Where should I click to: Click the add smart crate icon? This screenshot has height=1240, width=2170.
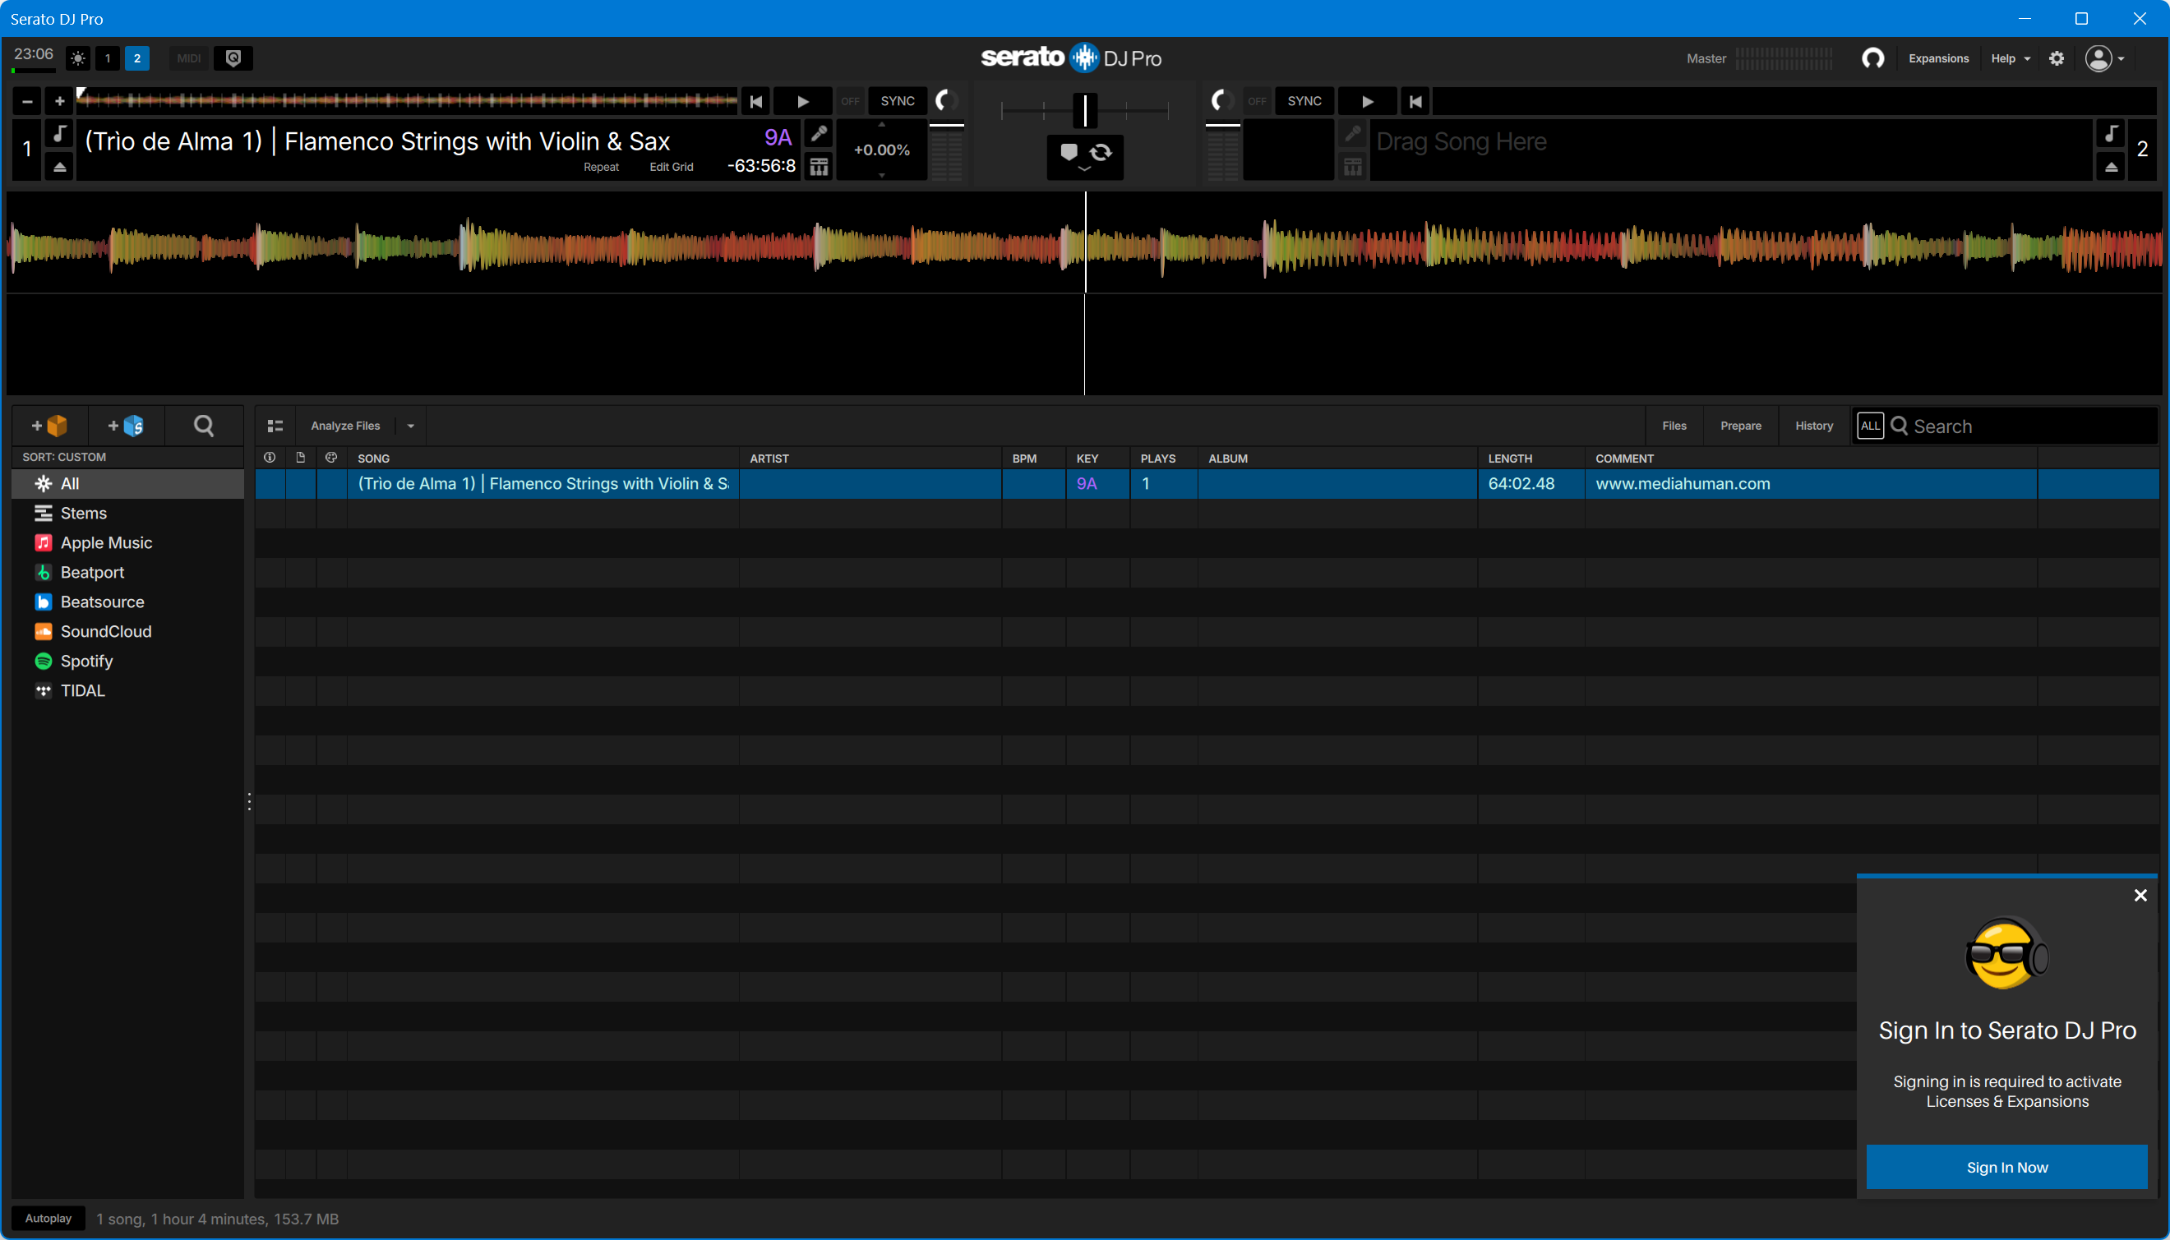pos(125,426)
